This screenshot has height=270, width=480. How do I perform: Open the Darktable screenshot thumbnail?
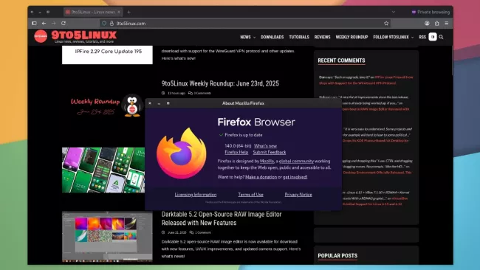point(107,236)
